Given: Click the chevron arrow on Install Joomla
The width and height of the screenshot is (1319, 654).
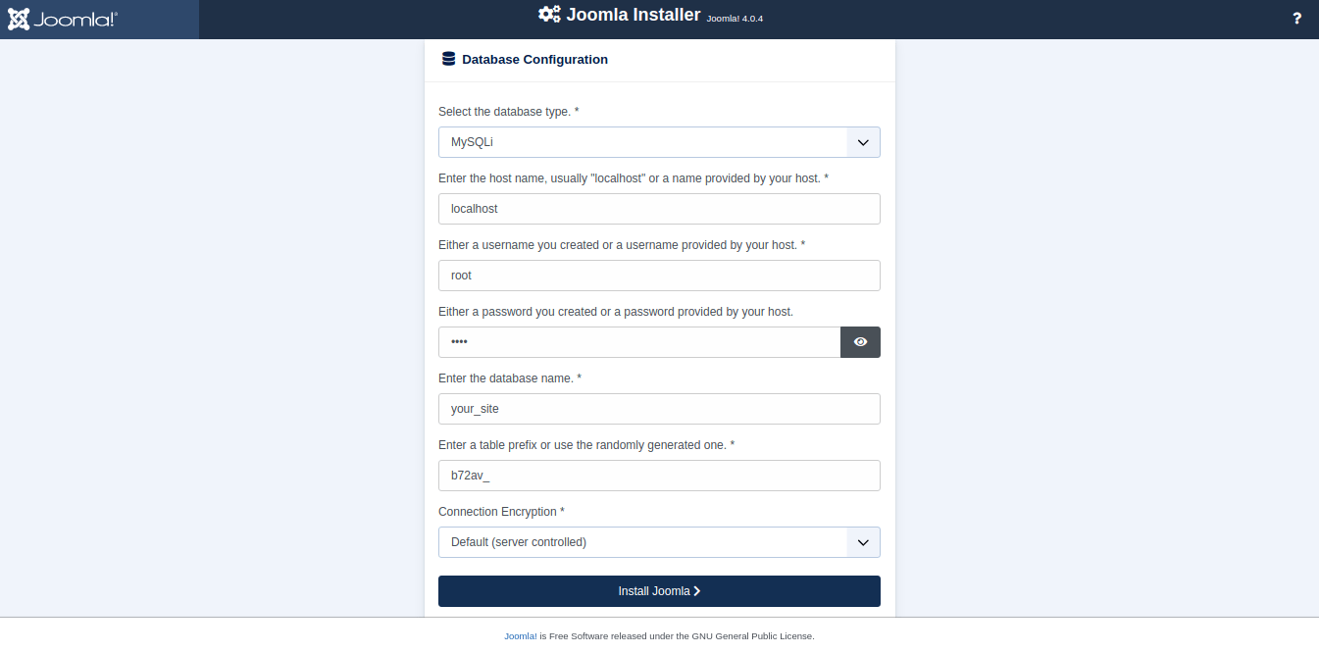Looking at the screenshot, I should coord(697,591).
